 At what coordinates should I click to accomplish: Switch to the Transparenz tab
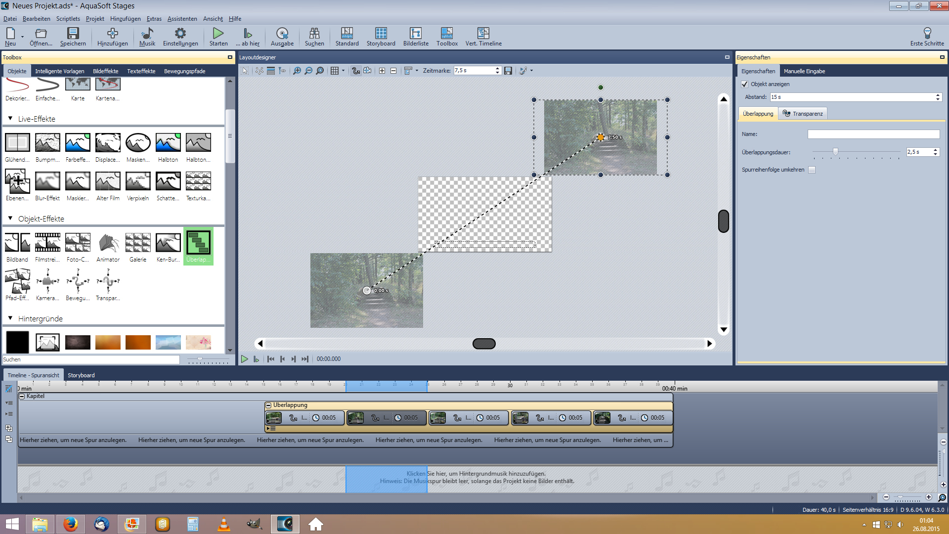(x=803, y=114)
